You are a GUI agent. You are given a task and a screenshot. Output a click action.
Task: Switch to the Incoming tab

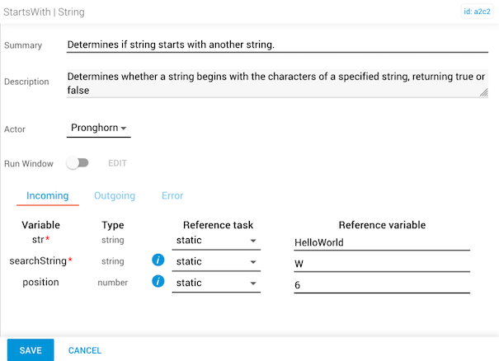coord(48,196)
